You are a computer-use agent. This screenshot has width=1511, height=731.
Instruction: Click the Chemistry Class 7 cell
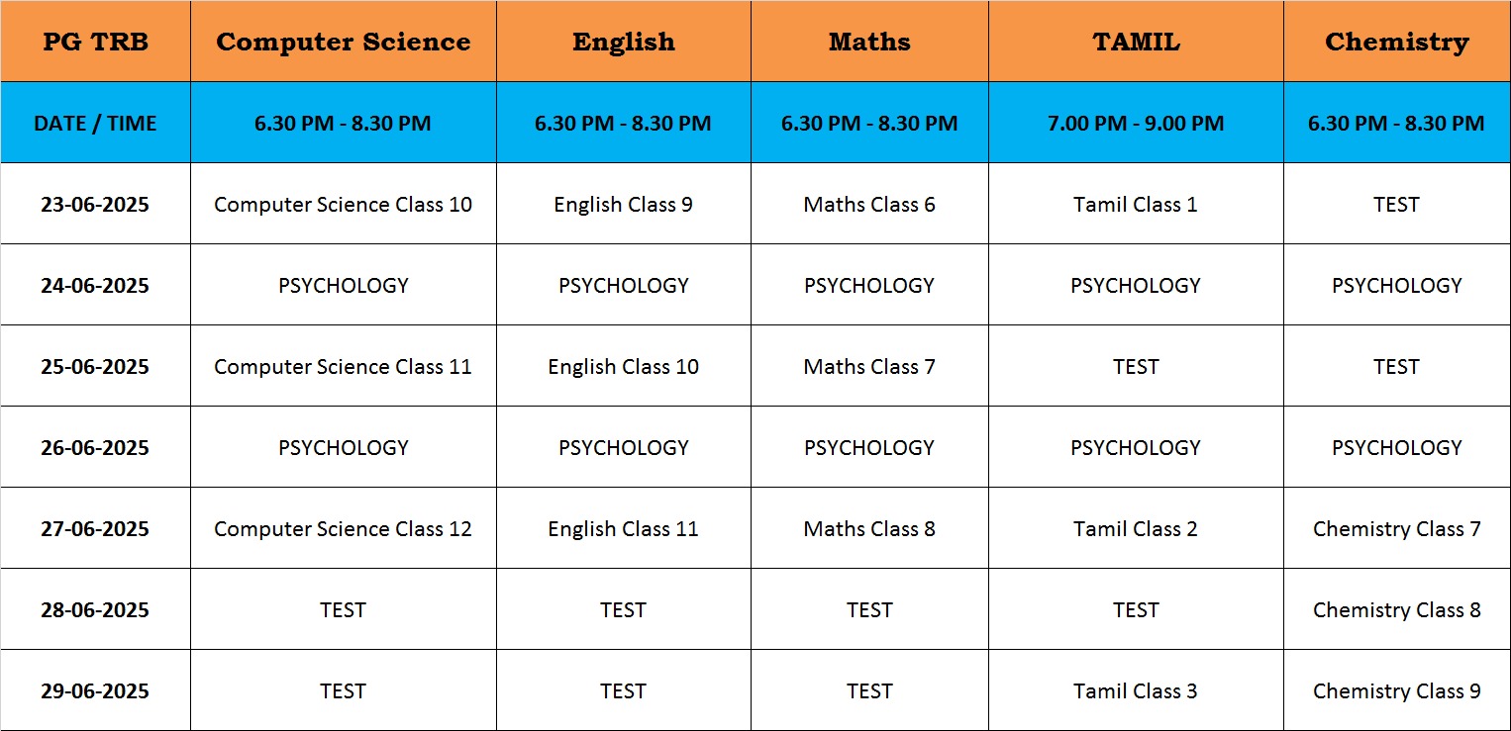1396,528
